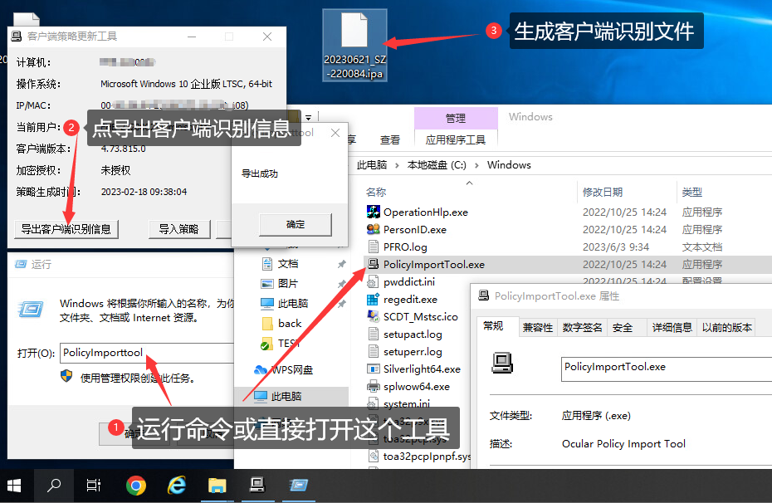Image resolution: width=772 pixels, height=503 pixels.
Task: Open the 应用程序工具 ribbon tab
Action: coord(456,139)
